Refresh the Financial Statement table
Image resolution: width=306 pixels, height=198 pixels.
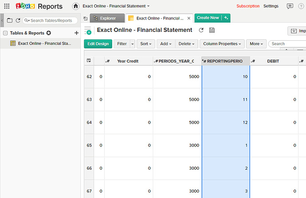pos(201,30)
